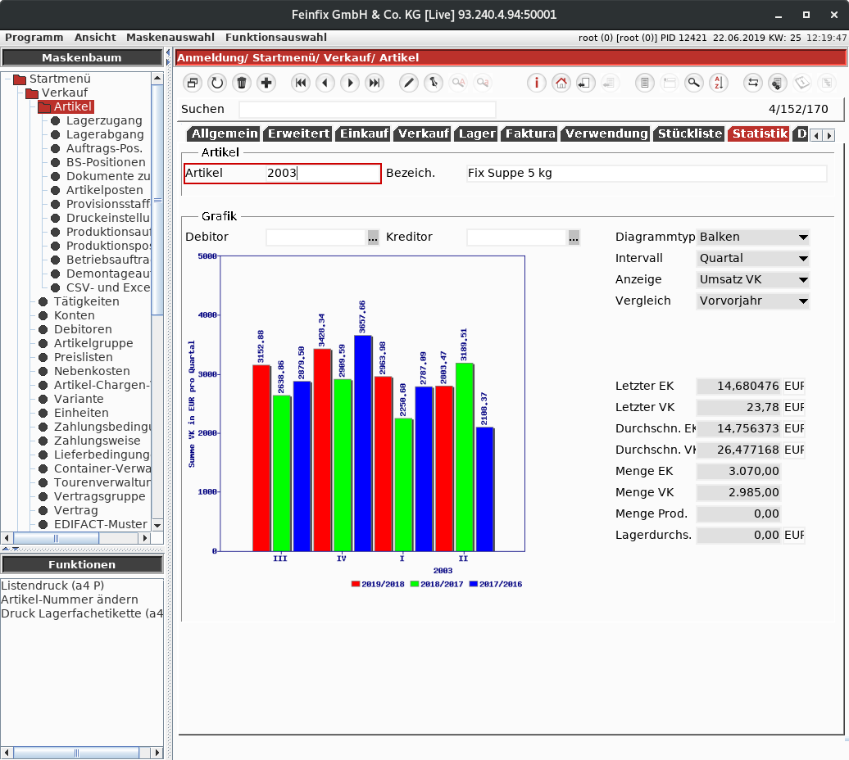
Task: Select the Verkauf folder in the tree
Action: click(x=65, y=93)
